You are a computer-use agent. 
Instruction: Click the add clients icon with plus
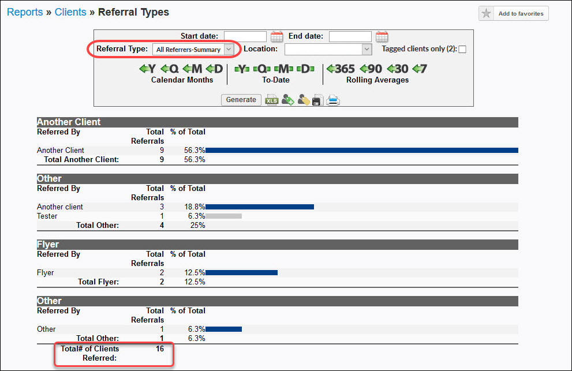point(288,100)
